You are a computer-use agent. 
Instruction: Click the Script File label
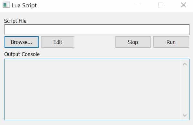pyautogui.click(x=15, y=21)
